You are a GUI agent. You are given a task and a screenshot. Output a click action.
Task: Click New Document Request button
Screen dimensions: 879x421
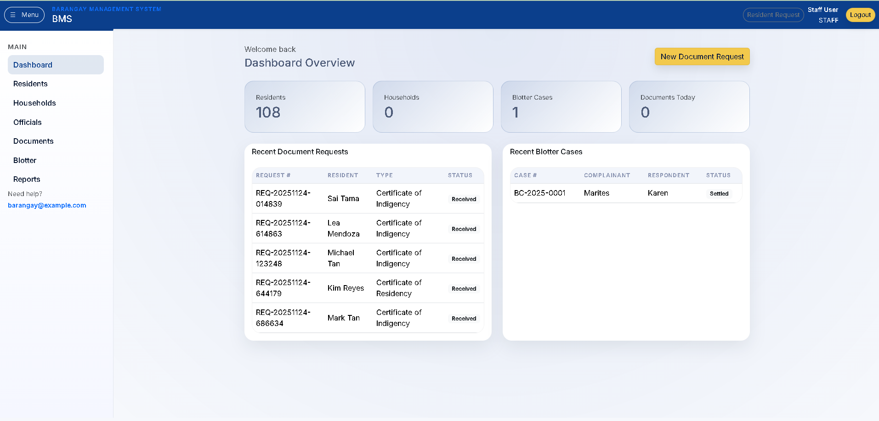click(702, 56)
